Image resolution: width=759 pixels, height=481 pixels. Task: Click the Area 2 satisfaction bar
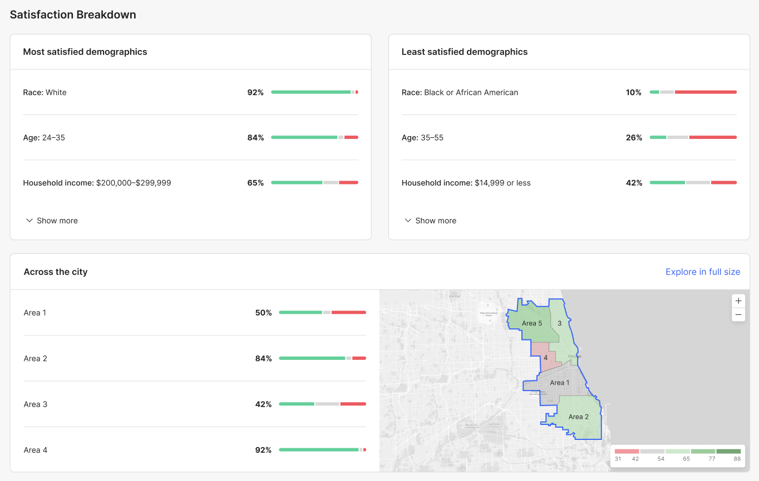pos(322,358)
